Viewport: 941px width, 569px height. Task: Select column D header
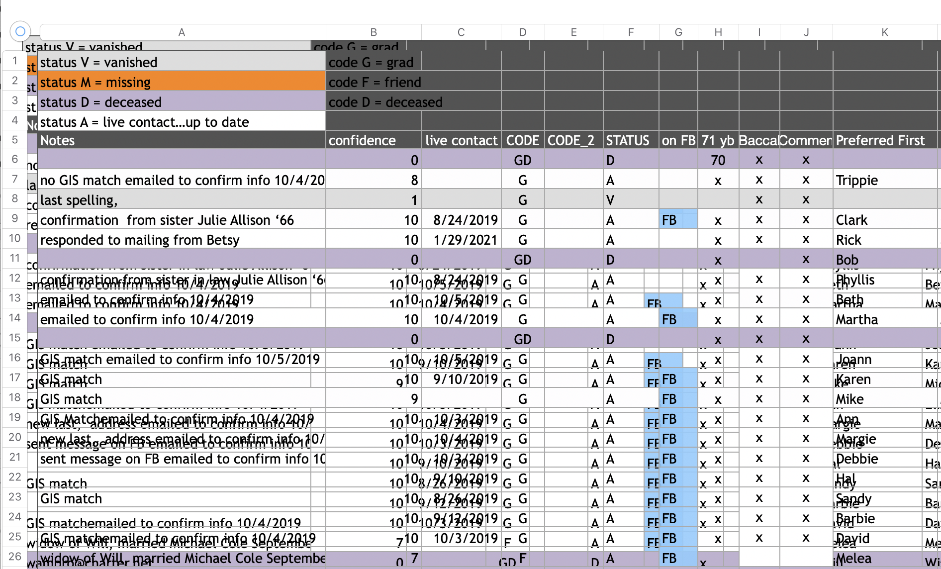[523, 32]
